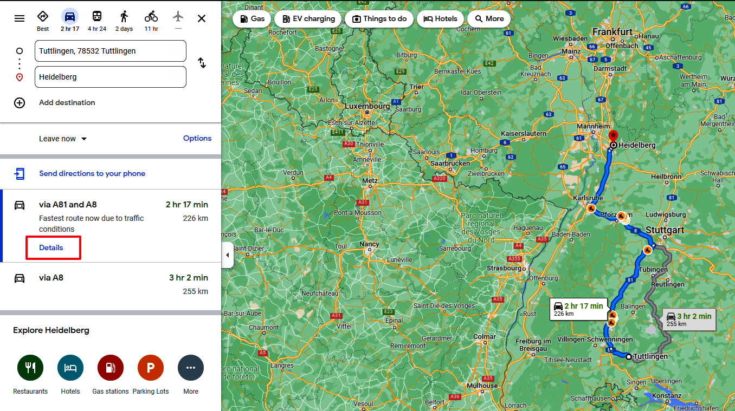The image size is (735, 411).
Task: Pick the Best travel mode option
Action: [43, 17]
